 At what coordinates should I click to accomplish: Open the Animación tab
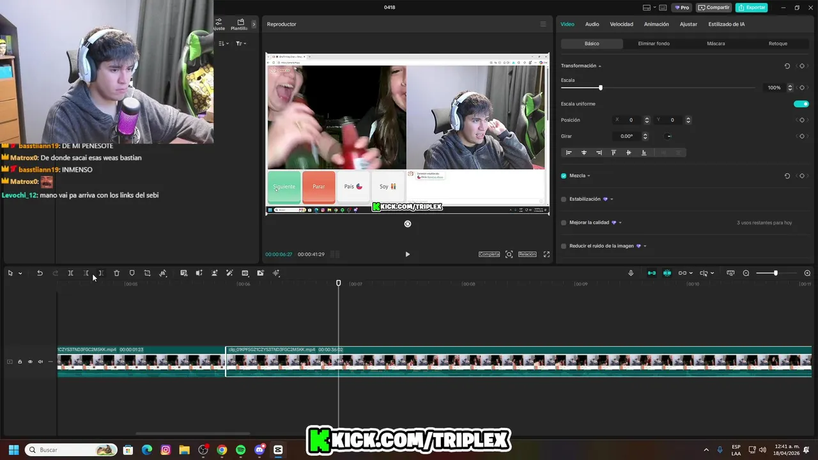tap(656, 24)
